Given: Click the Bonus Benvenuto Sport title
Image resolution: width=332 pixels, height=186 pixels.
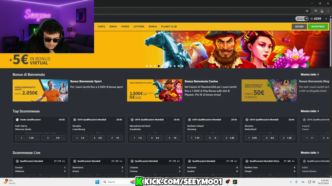Looking at the screenshot, I should (x=86, y=81).
